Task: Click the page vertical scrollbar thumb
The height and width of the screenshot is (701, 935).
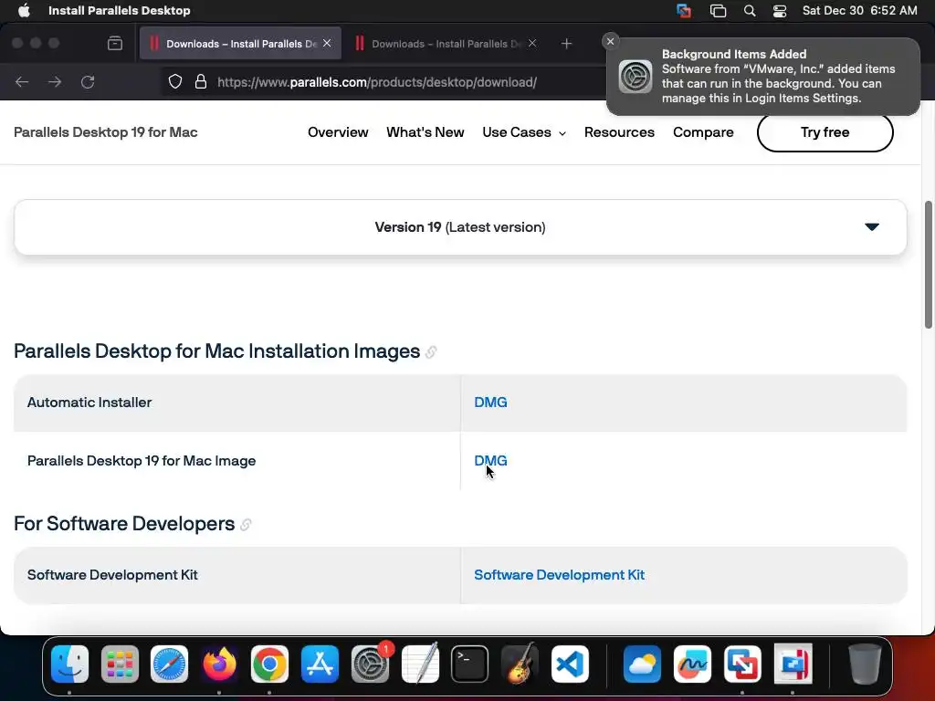Action: [928, 265]
